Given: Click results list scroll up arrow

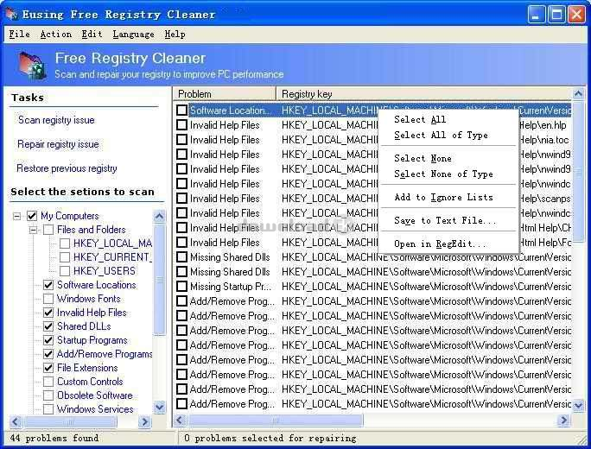Looking at the screenshot, I should coord(578,94).
